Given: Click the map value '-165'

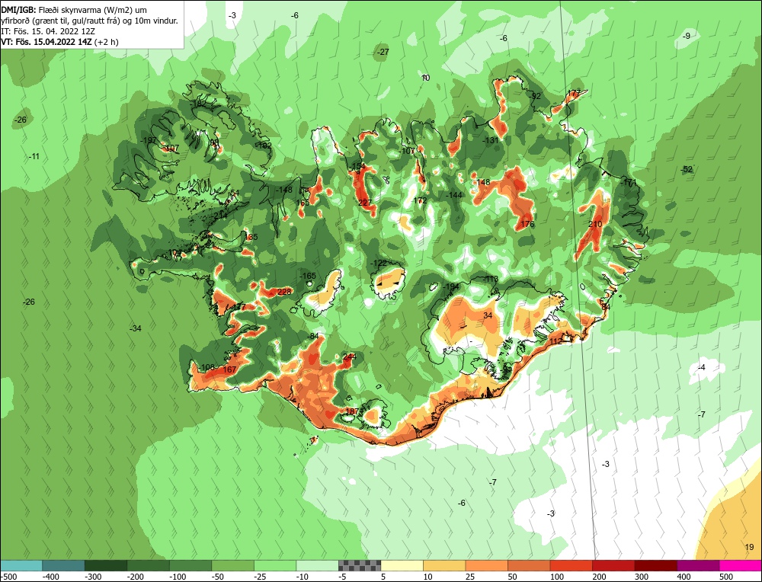Looking at the screenshot, I should click(x=307, y=276).
